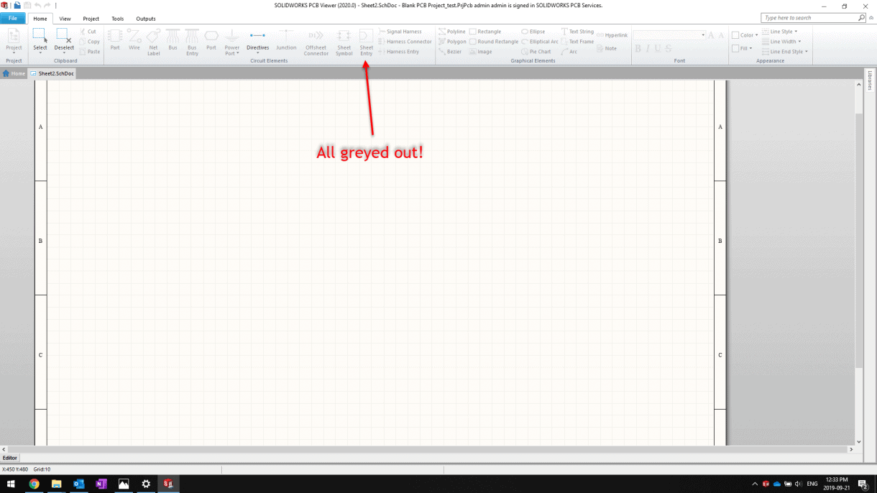Click the vertical scrollbar down arrow
This screenshot has width=877, height=493.
tap(858, 442)
